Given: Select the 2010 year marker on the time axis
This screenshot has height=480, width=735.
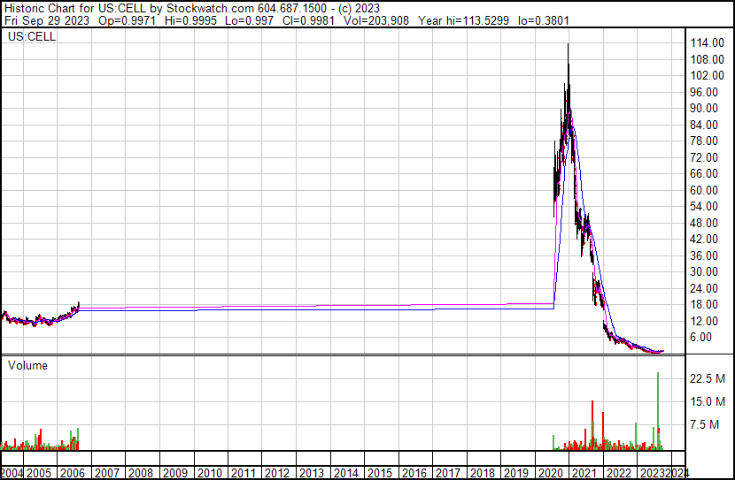Looking at the screenshot, I should tap(209, 473).
